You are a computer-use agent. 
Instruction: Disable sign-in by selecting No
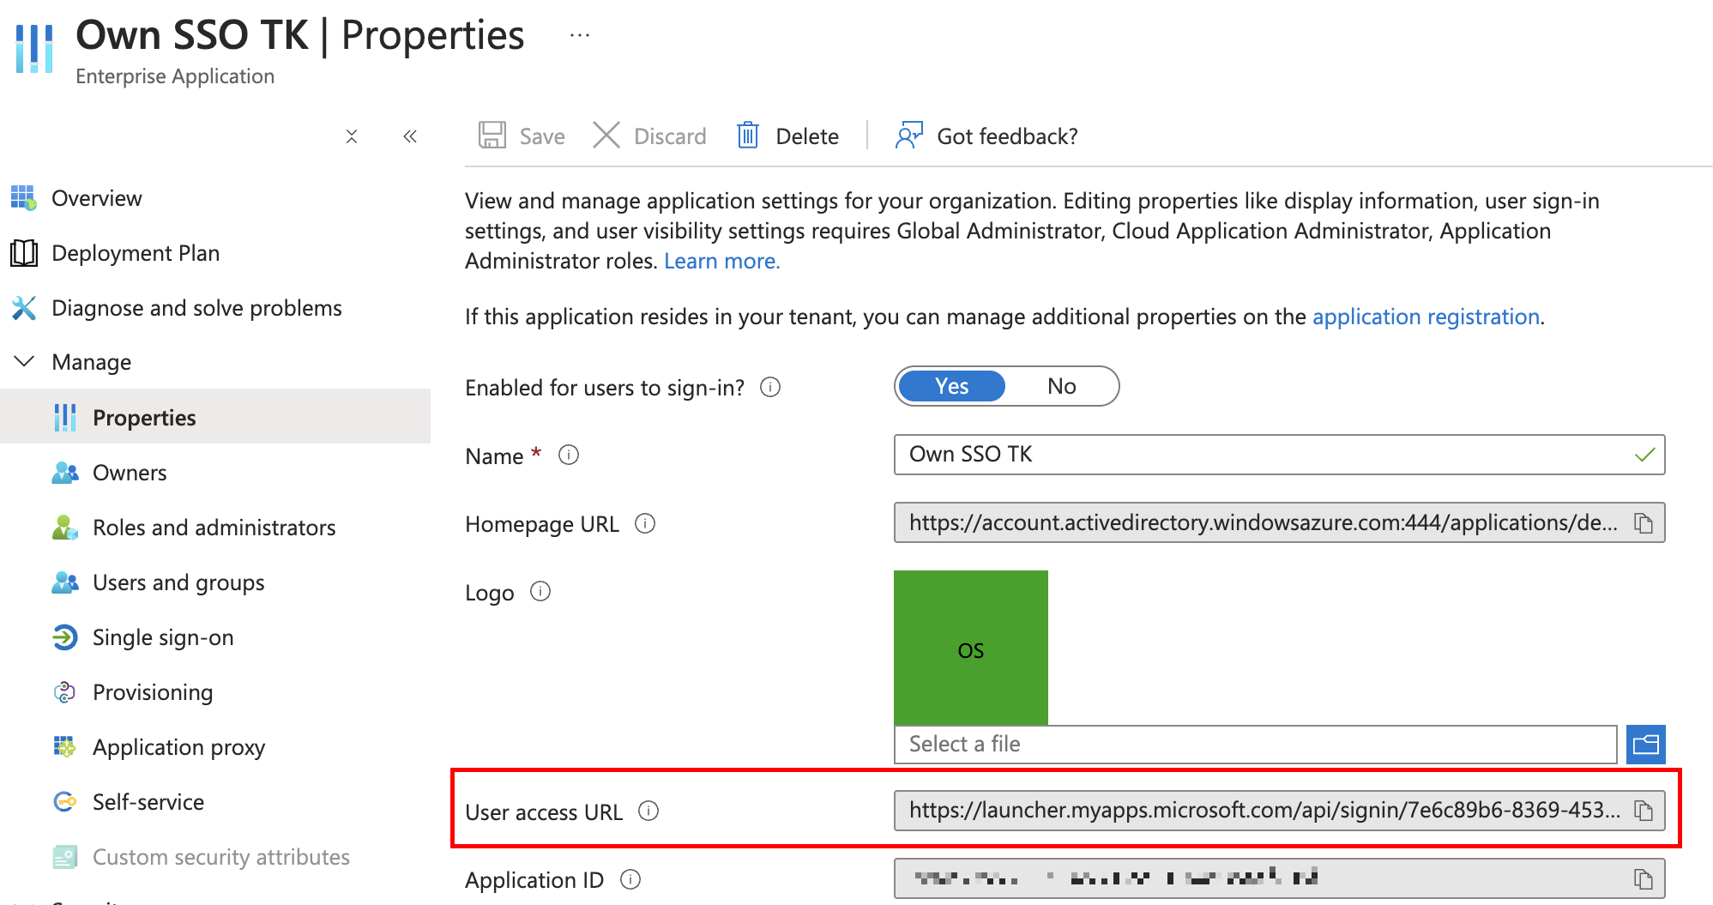(1061, 386)
